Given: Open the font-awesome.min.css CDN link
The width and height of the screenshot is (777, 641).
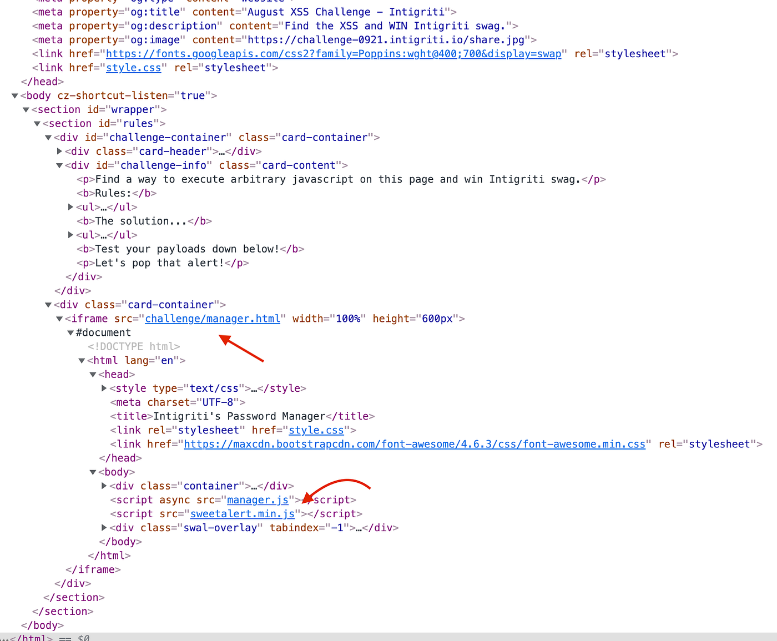Looking at the screenshot, I should pos(415,444).
